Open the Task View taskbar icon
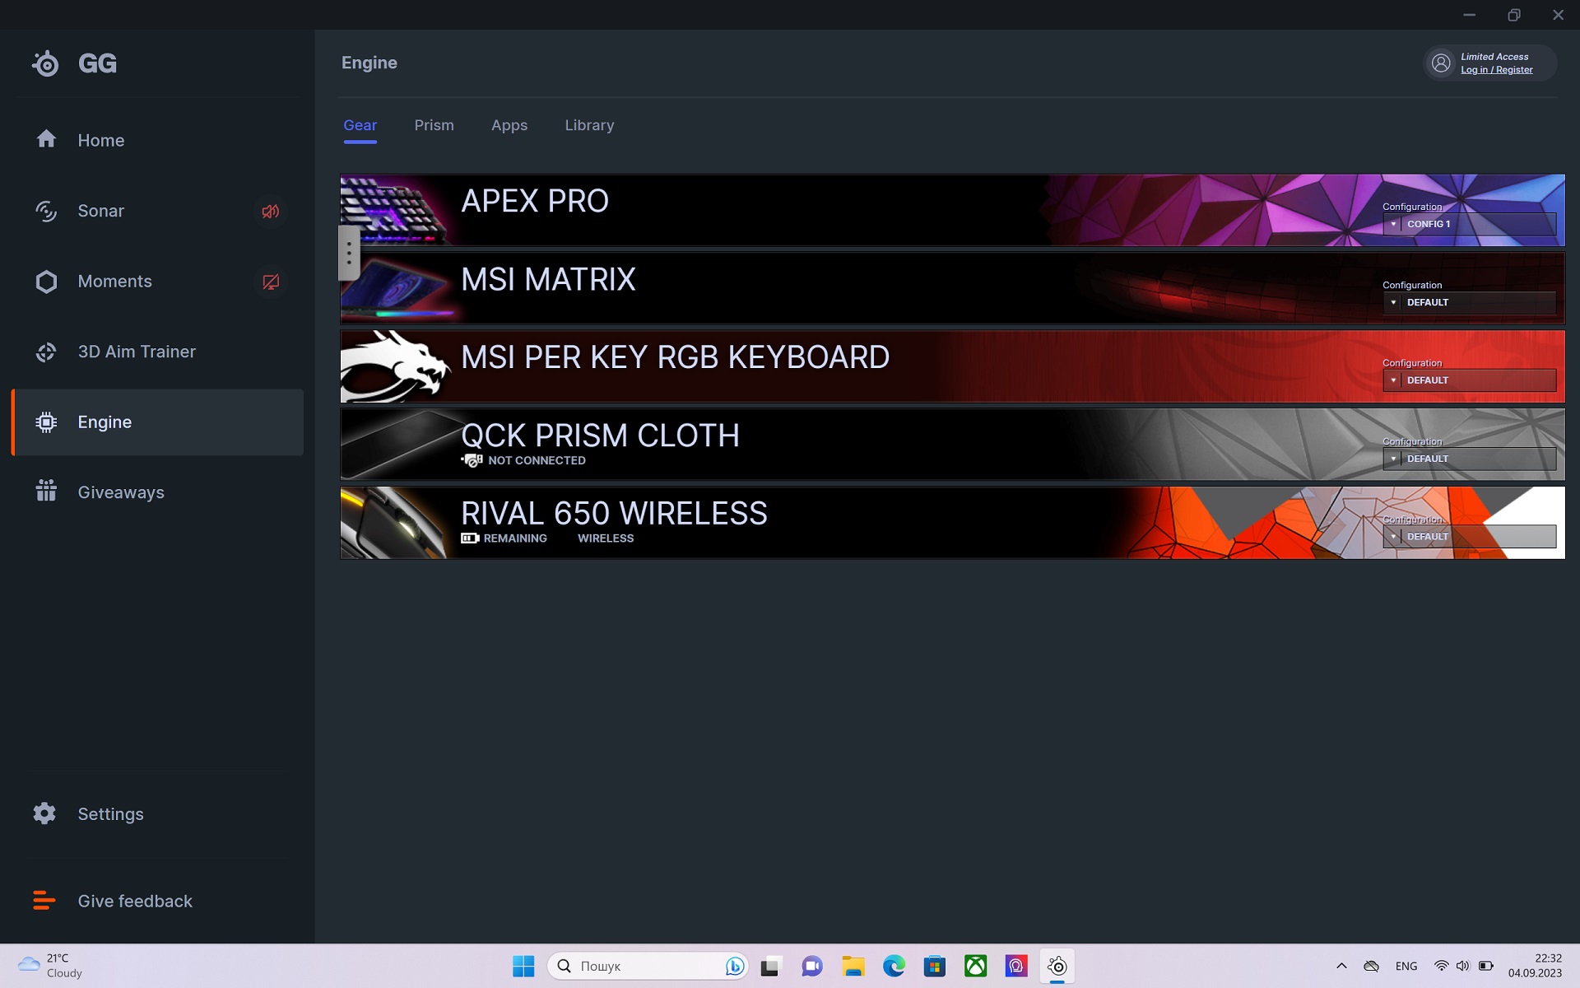This screenshot has width=1580, height=988. tap(770, 966)
